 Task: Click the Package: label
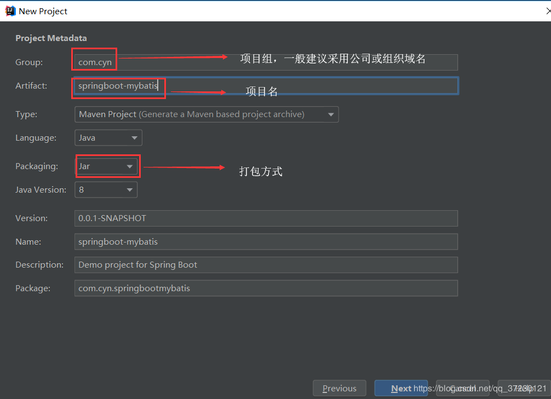(x=33, y=288)
